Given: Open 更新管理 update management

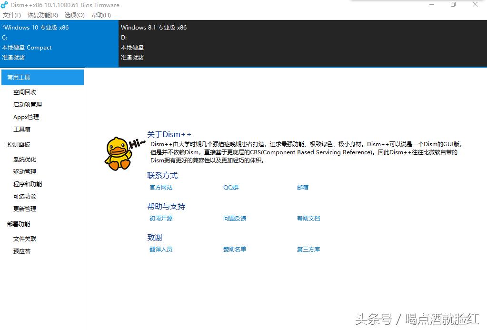Looking at the screenshot, I should pyautogui.click(x=24, y=209).
